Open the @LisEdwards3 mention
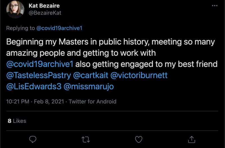The image size is (225, 148). (x=34, y=86)
